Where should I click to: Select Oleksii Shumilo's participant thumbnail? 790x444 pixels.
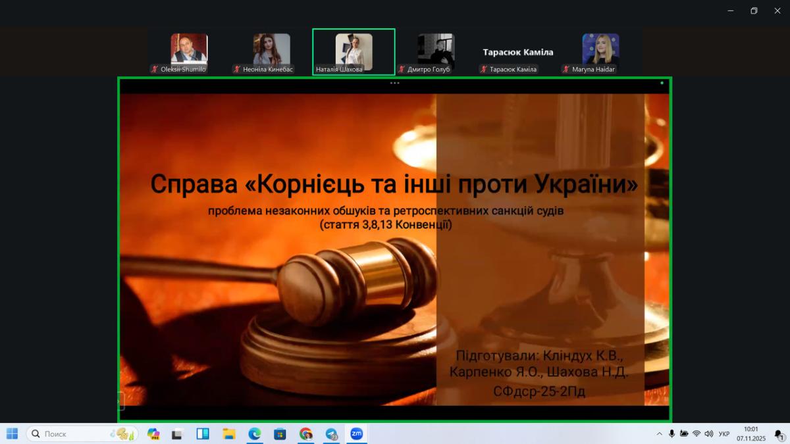[x=189, y=51]
